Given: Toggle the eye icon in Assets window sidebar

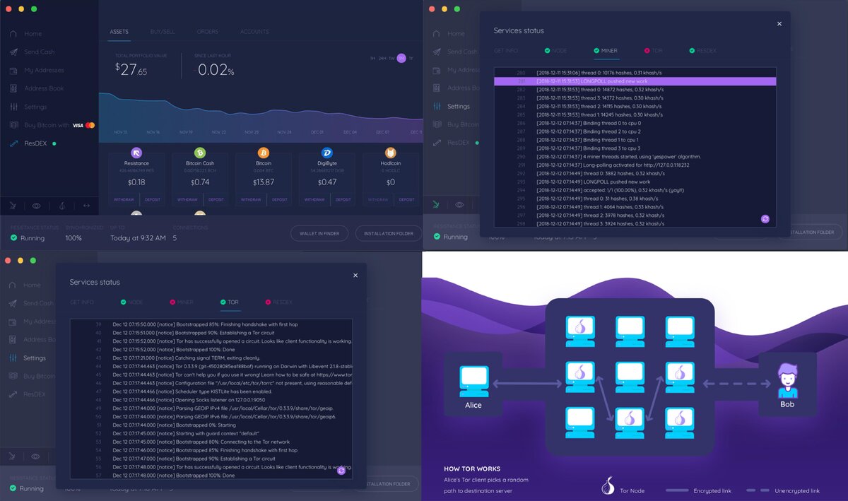Looking at the screenshot, I should [36, 206].
